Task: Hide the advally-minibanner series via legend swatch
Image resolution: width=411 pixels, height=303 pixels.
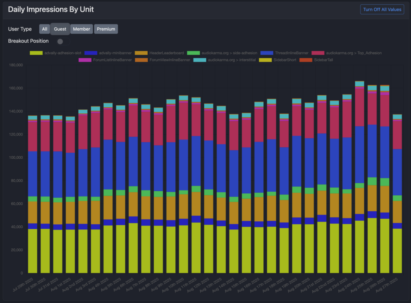Action: click(x=91, y=53)
